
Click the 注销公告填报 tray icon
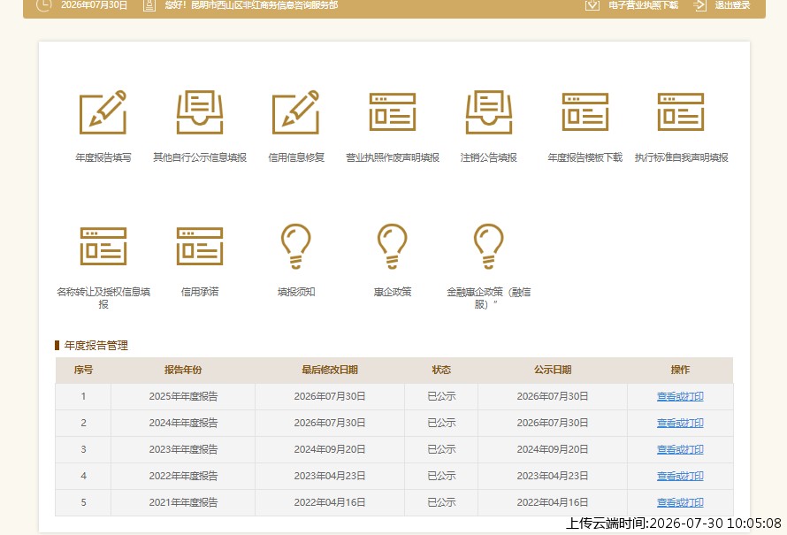[x=488, y=112]
